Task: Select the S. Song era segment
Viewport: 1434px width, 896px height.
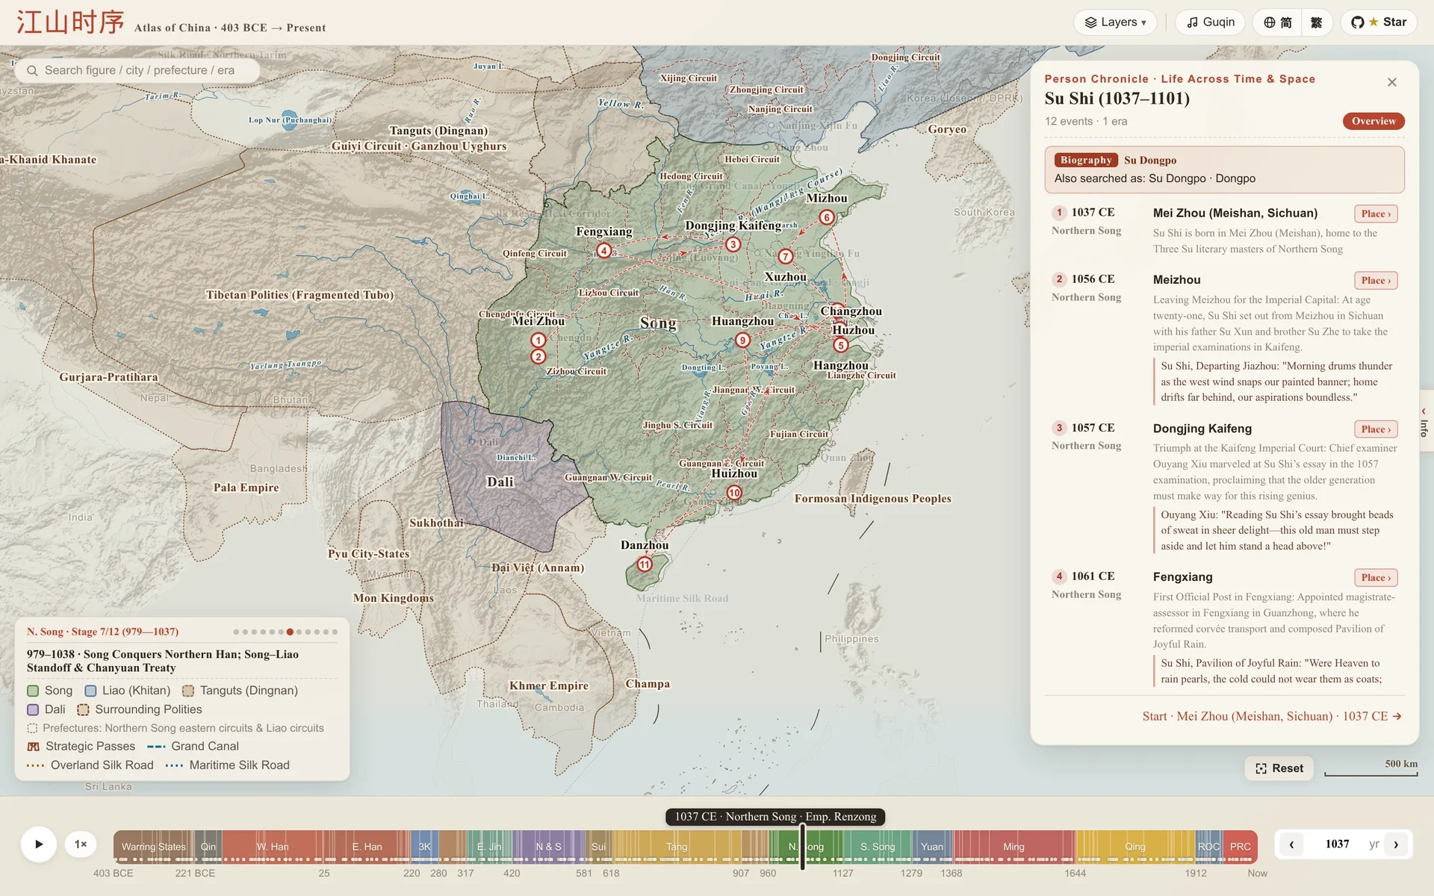Action: click(878, 846)
